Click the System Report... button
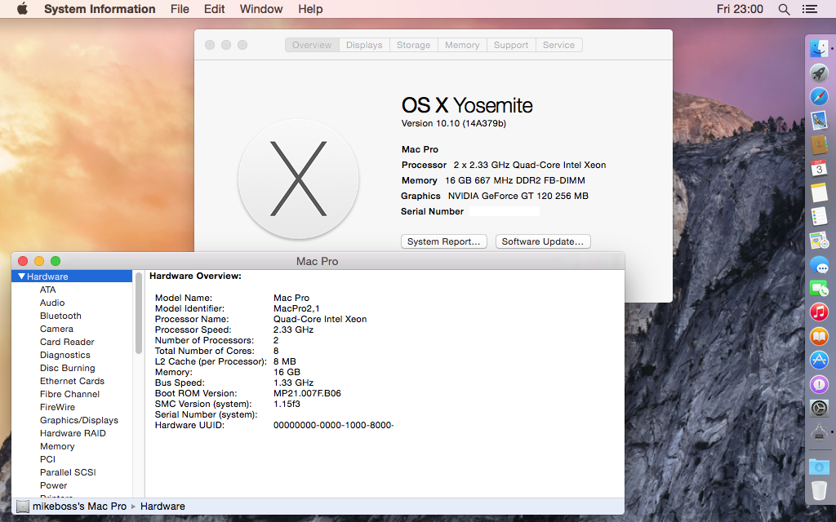 pos(443,241)
